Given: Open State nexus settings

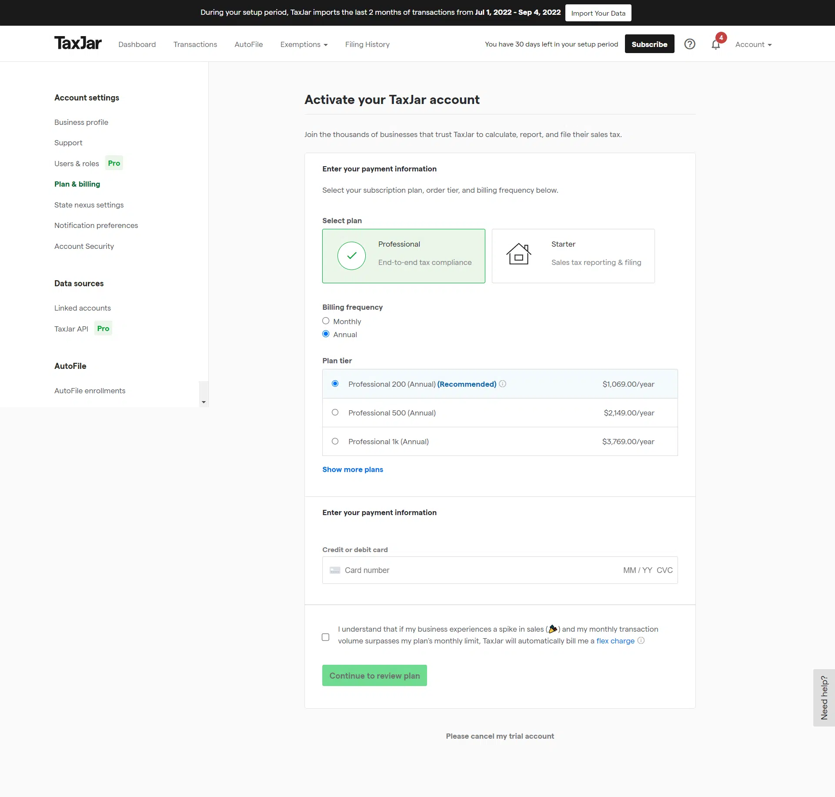Looking at the screenshot, I should tap(89, 205).
